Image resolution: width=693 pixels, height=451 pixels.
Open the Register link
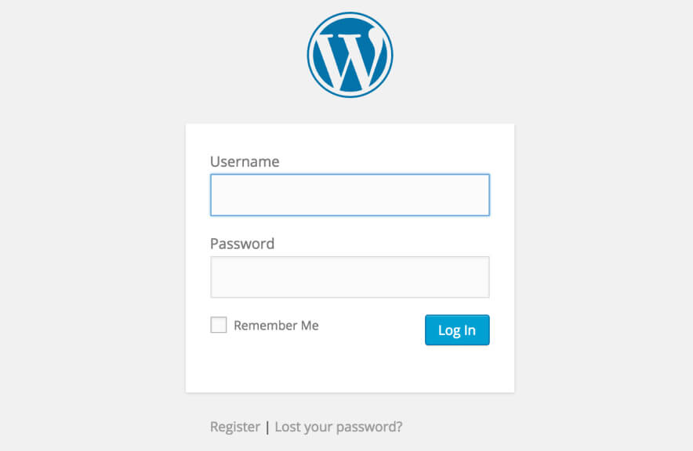pyautogui.click(x=235, y=427)
